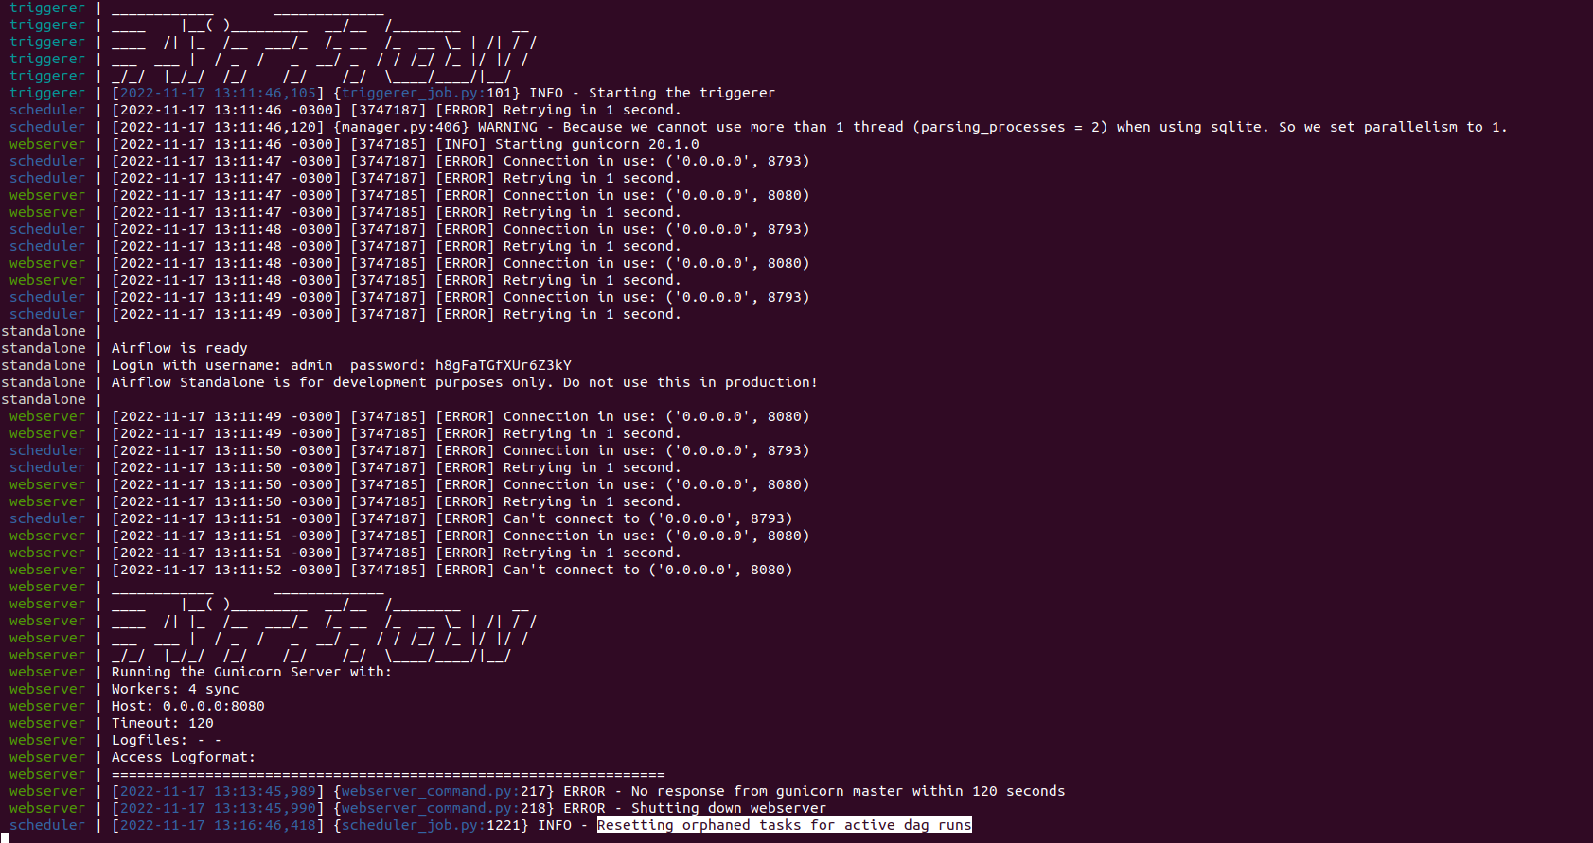The width and height of the screenshot is (1593, 843).
Task: Click highlighted 'Resetting orphaned tasks for active dag runs'
Action: [785, 825]
